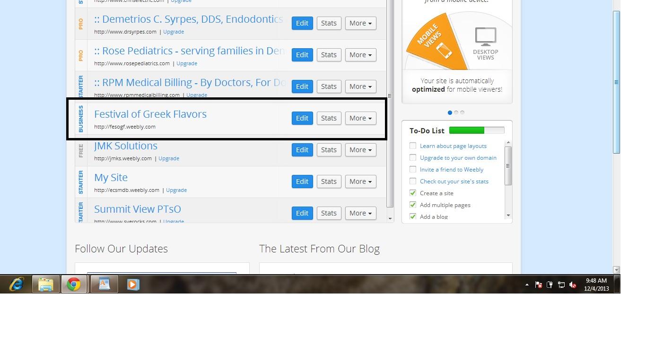Uncheck the completed "Create a site" item

413,193
